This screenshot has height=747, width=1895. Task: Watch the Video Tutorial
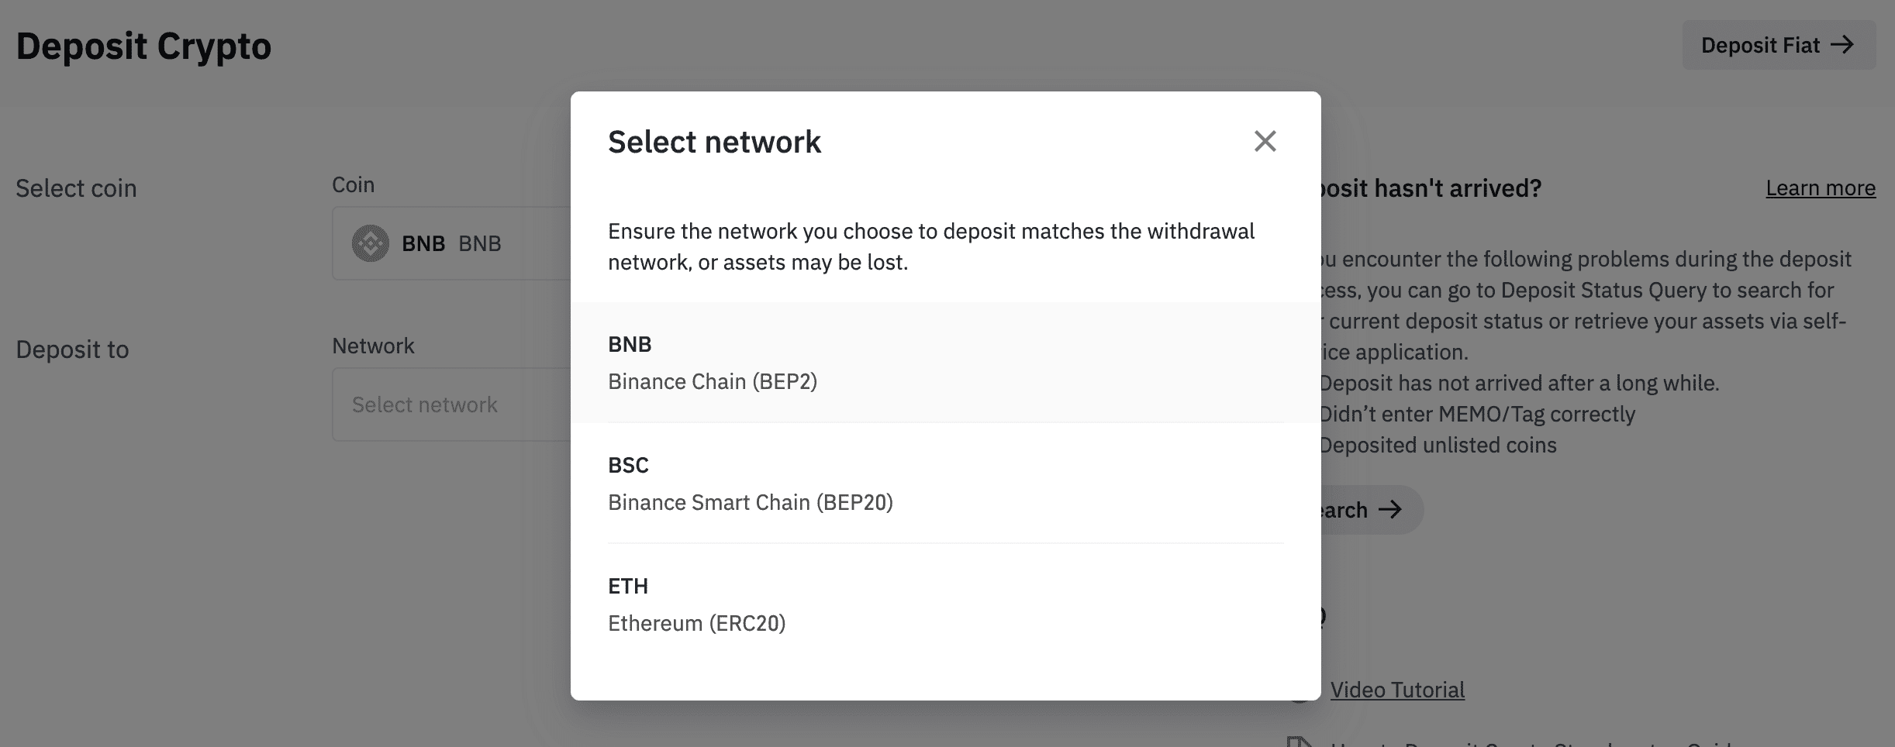coord(1398,689)
